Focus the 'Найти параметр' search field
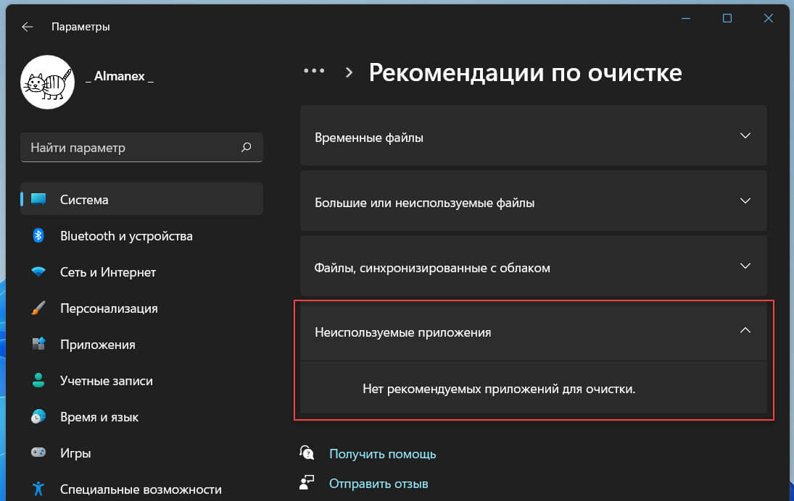 (141, 148)
